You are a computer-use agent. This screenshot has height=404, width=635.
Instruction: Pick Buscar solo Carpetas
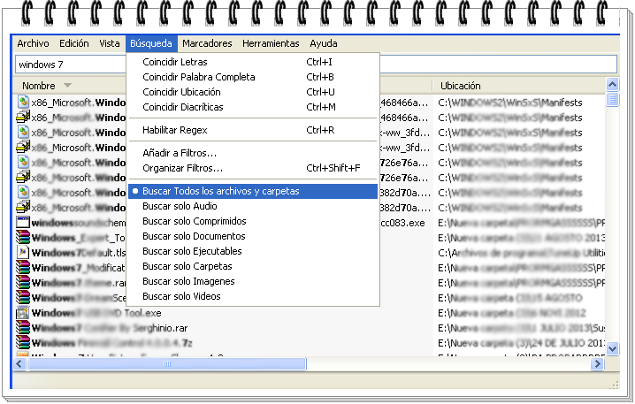[x=253, y=266]
